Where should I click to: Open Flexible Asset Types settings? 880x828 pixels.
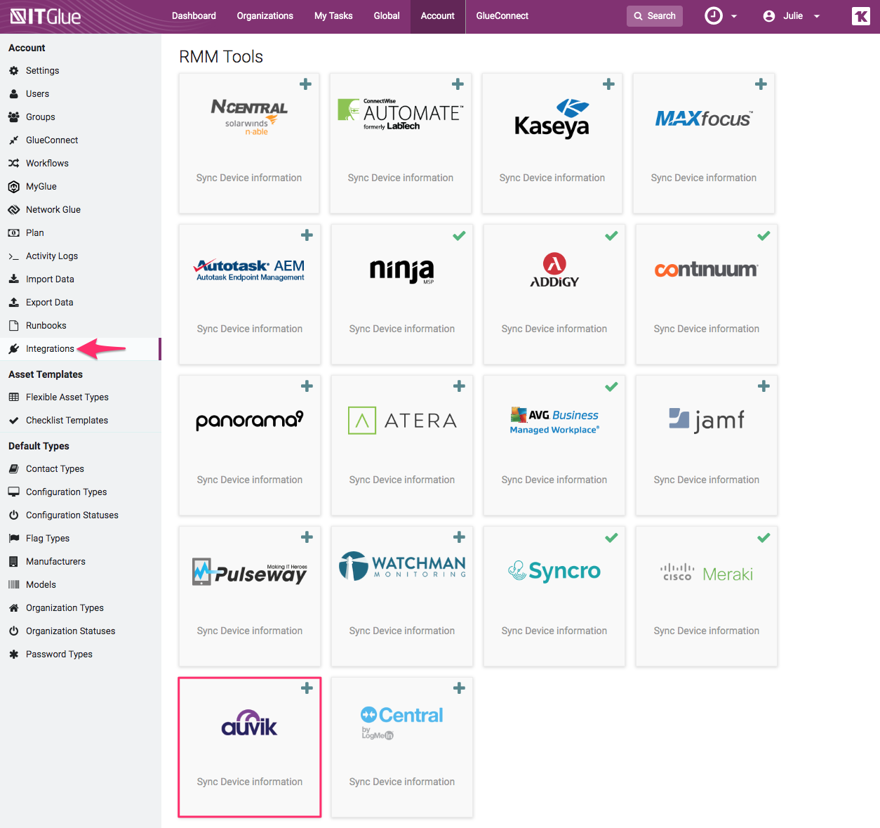click(67, 397)
